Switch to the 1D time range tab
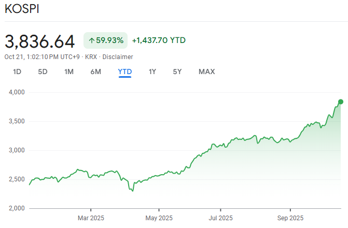The image size is (348, 228). (x=17, y=72)
